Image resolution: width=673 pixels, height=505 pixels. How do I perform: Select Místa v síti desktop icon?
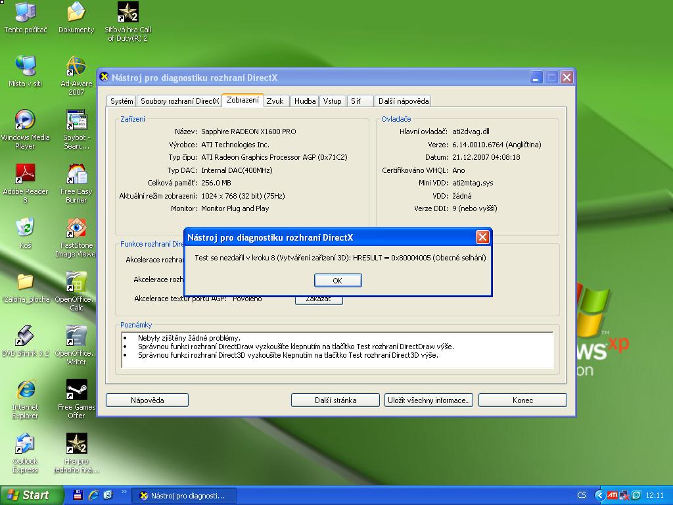pyautogui.click(x=26, y=71)
